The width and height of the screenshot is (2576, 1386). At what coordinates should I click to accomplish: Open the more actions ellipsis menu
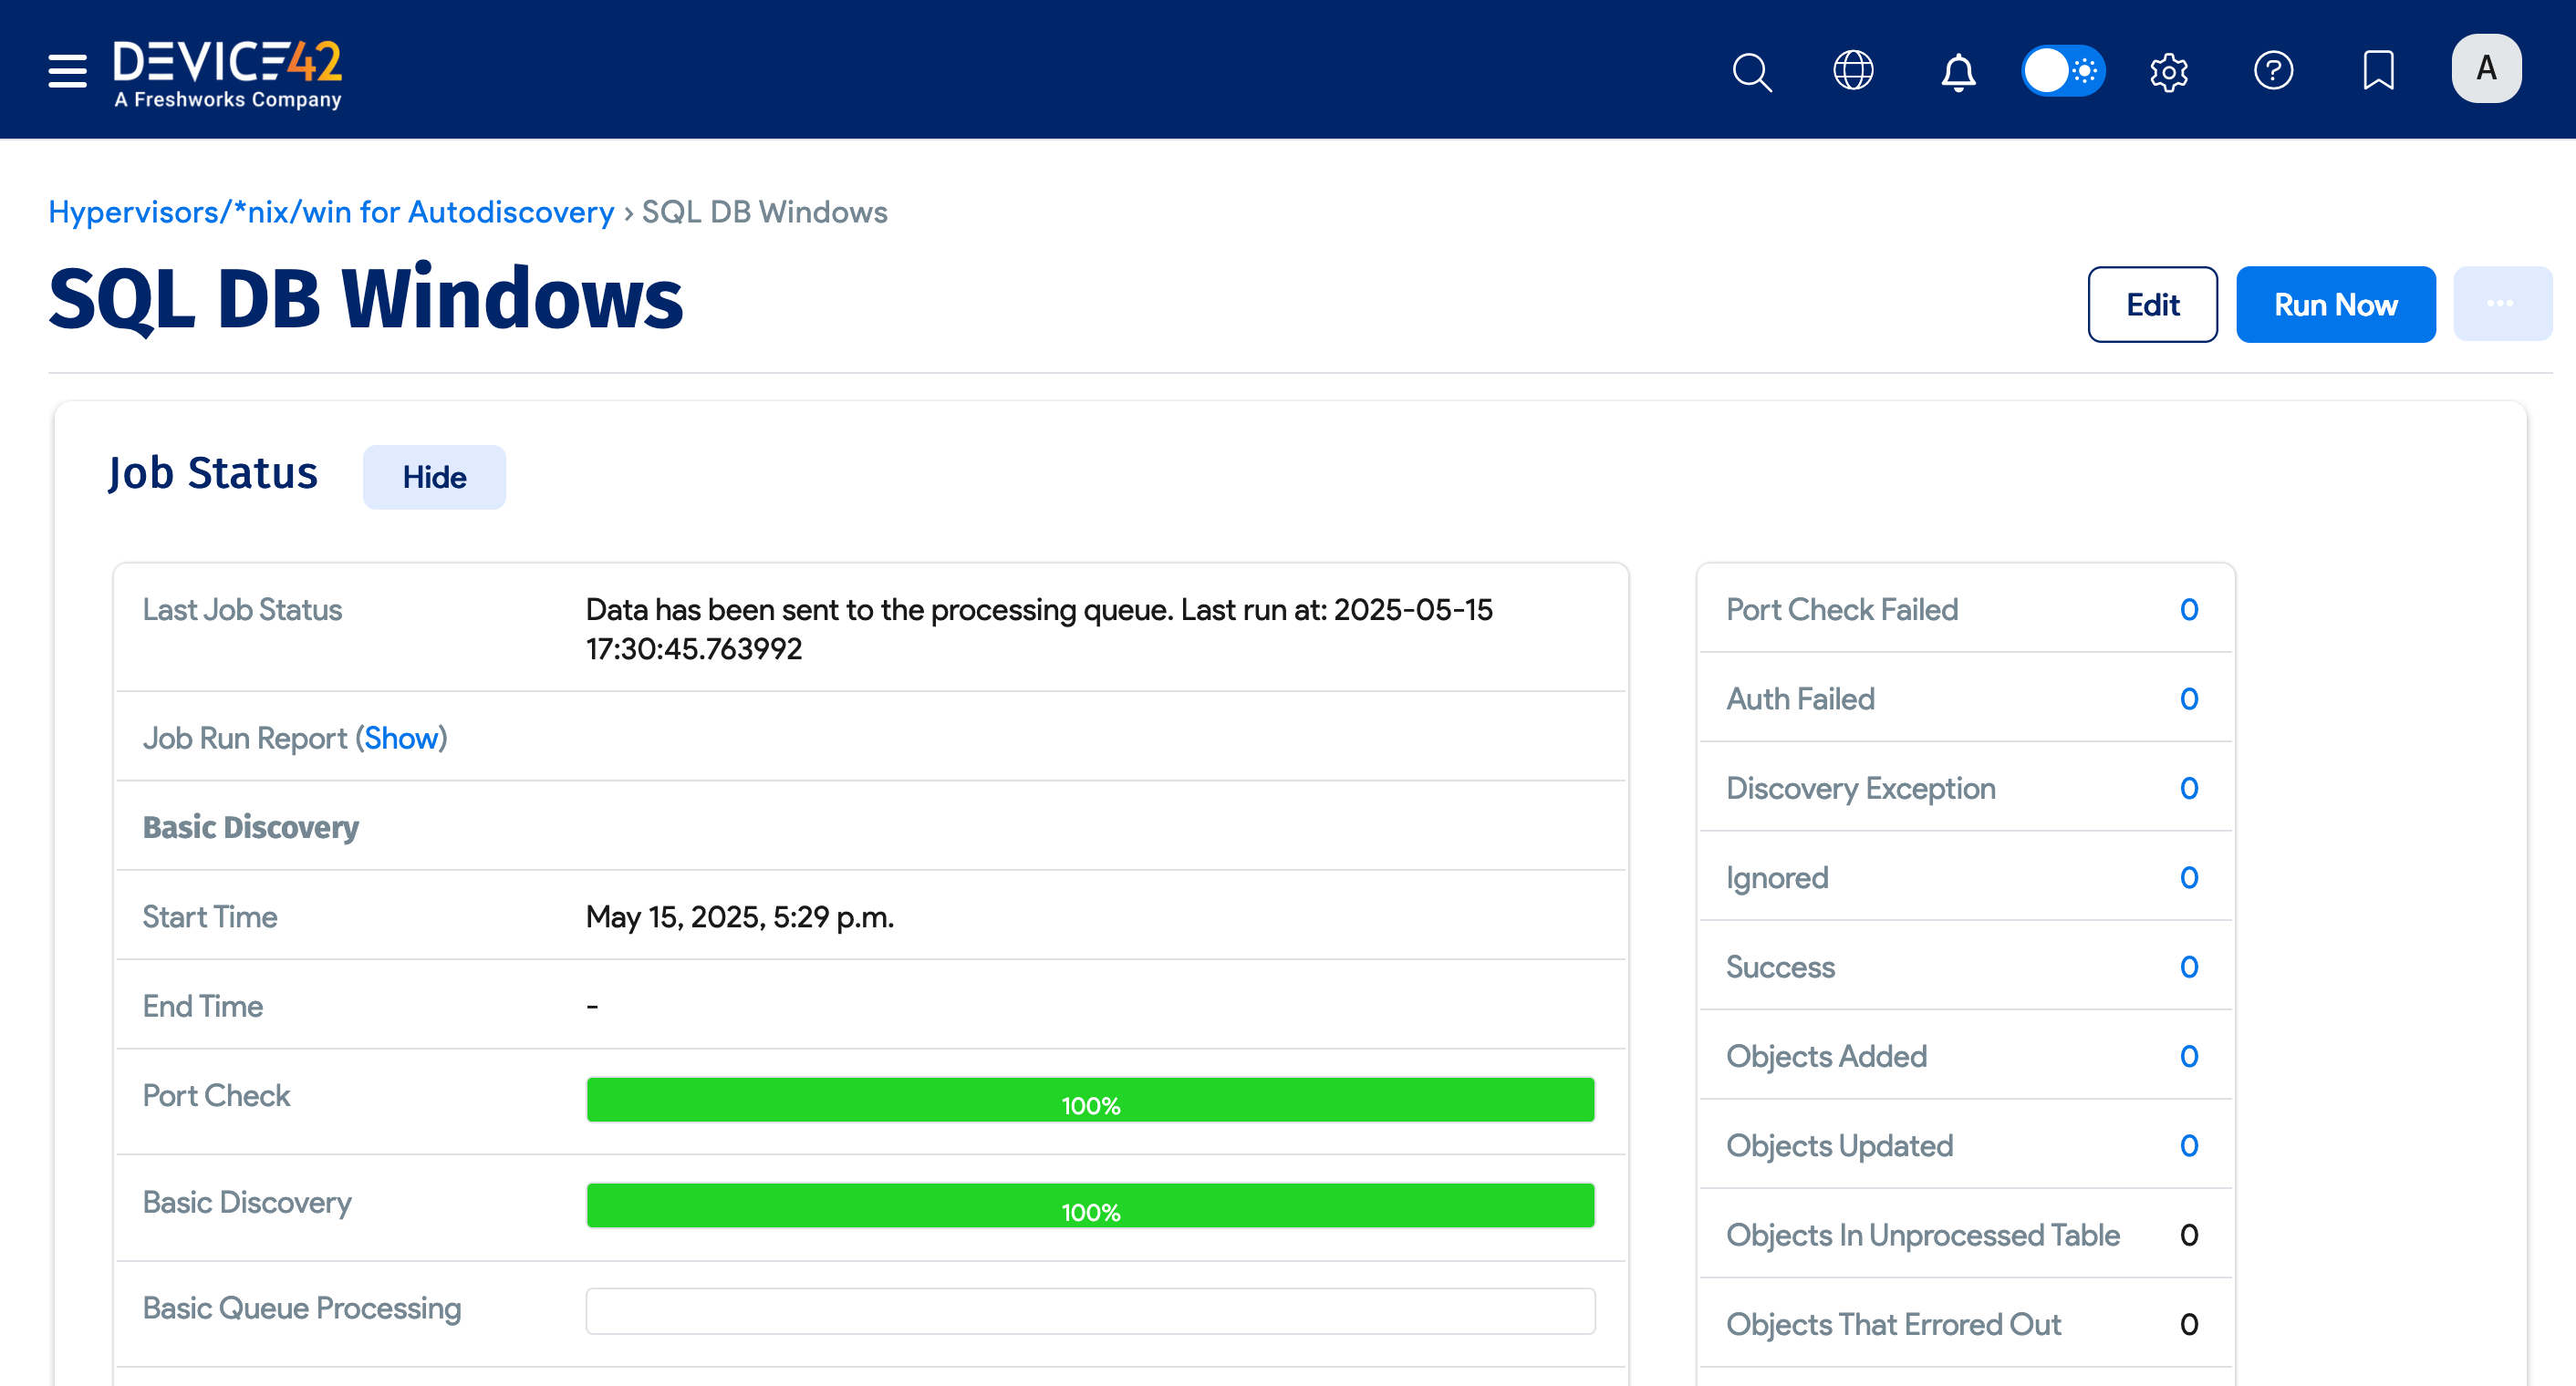pyautogui.click(x=2502, y=304)
